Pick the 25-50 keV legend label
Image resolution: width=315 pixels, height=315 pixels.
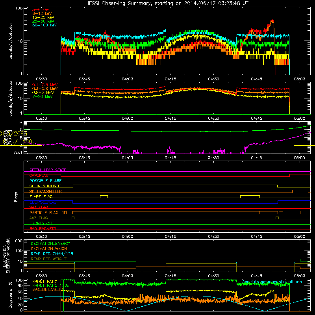(x=43, y=21)
